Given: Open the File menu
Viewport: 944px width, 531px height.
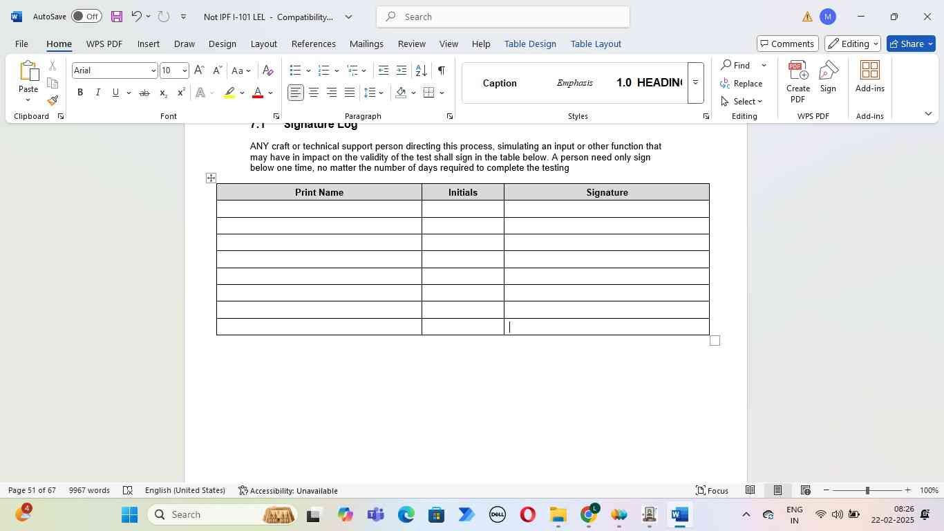Looking at the screenshot, I should point(21,44).
